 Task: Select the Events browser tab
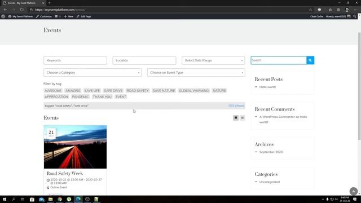click(24, 3)
